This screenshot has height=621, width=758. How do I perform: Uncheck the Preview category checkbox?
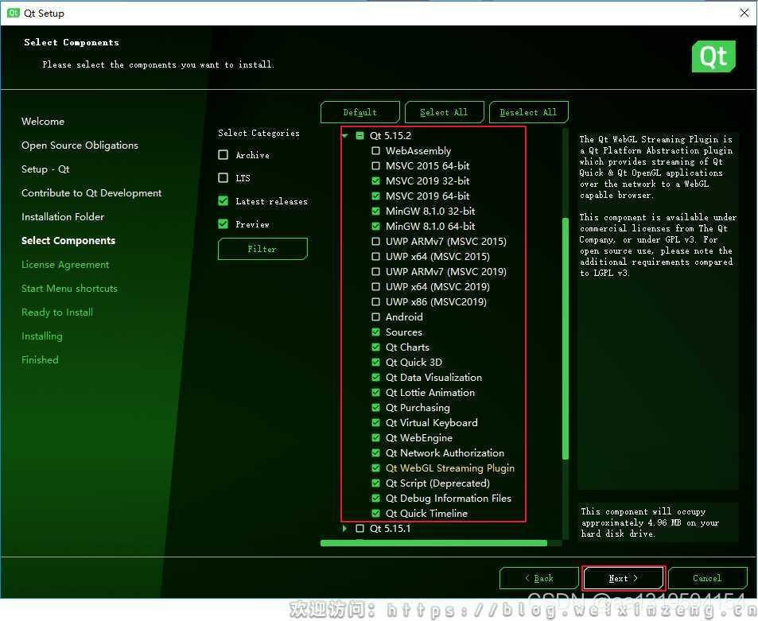pos(224,223)
